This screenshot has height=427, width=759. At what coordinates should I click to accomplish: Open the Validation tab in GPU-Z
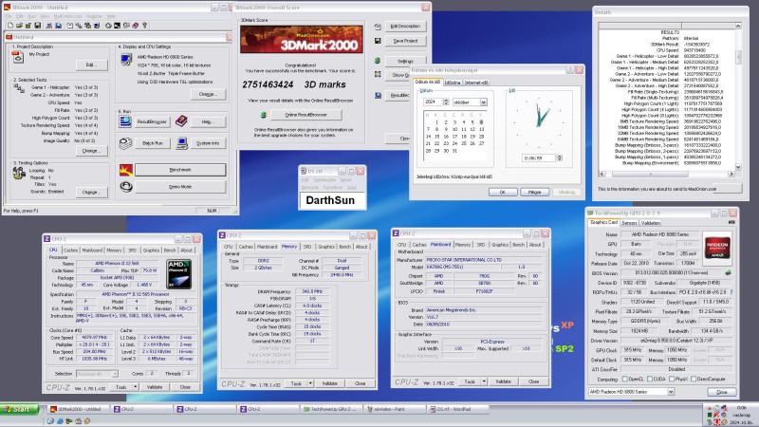pyautogui.click(x=650, y=223)
